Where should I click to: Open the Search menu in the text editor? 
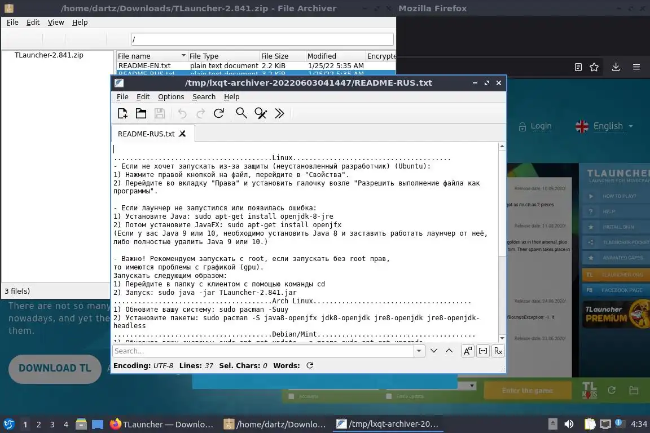pos(204,96)
